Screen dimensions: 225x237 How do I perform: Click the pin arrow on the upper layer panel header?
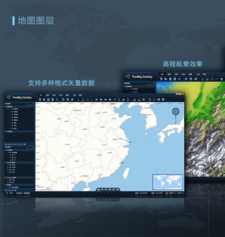(33, 104)
